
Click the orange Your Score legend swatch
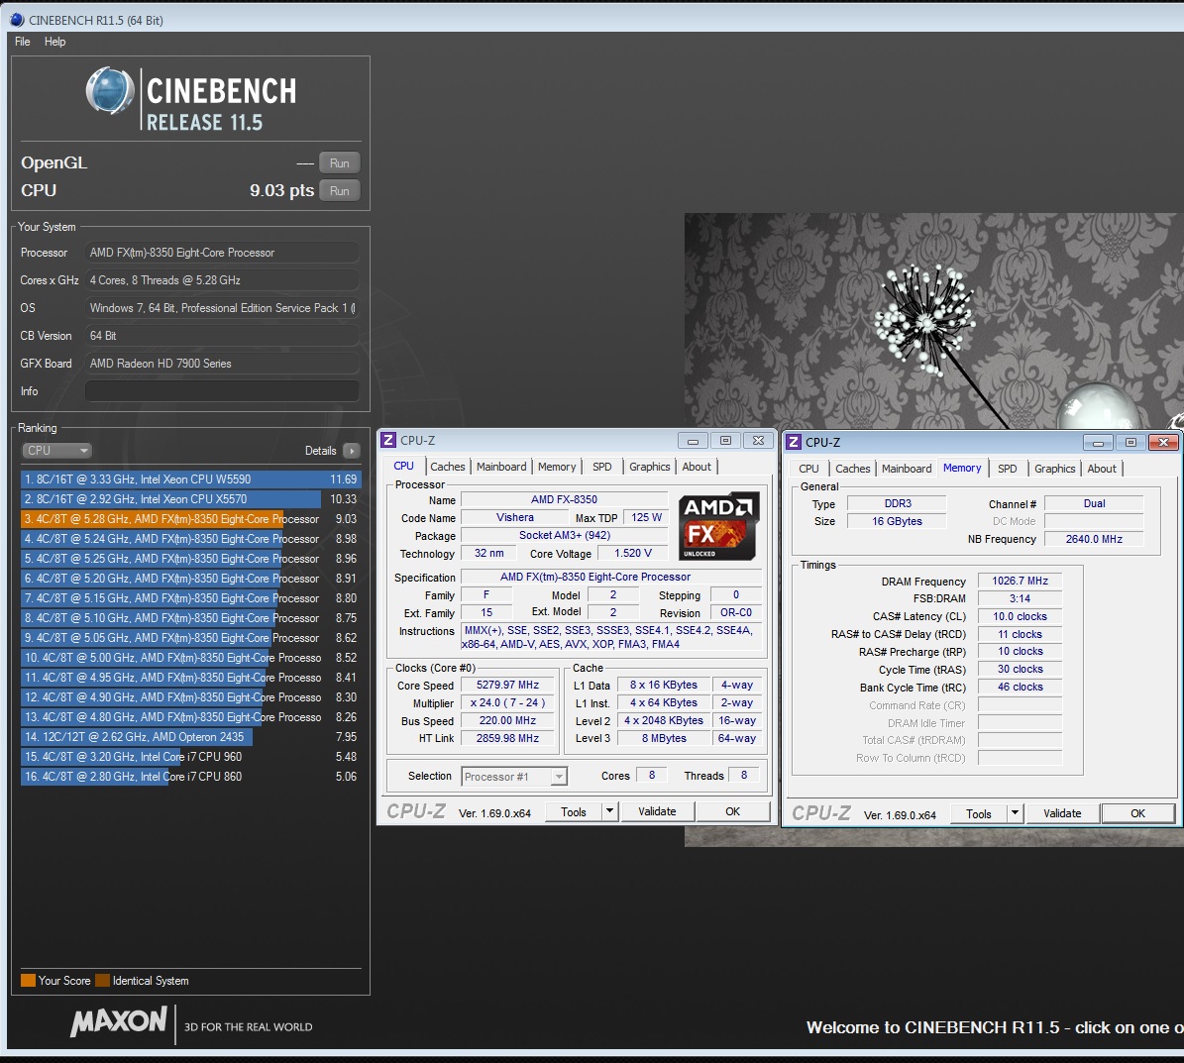coord(28,981)
